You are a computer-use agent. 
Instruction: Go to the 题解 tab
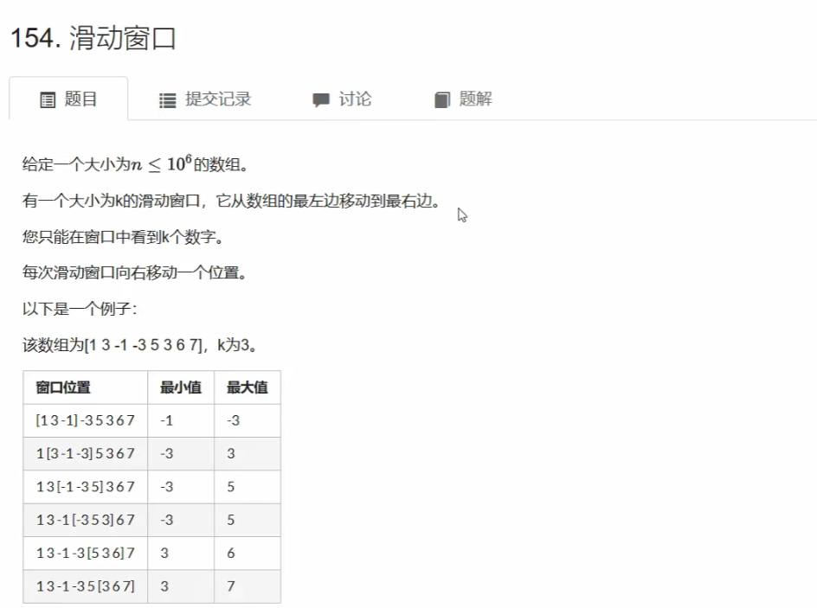[475, 99]
